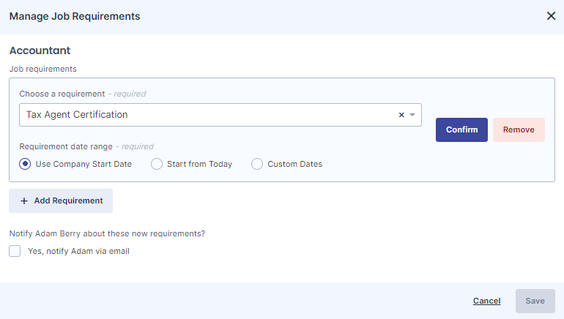The width and height of the screenshot is (564, 319).
Task: Click the Yes, notify Adam via email label
Action: 78,251
